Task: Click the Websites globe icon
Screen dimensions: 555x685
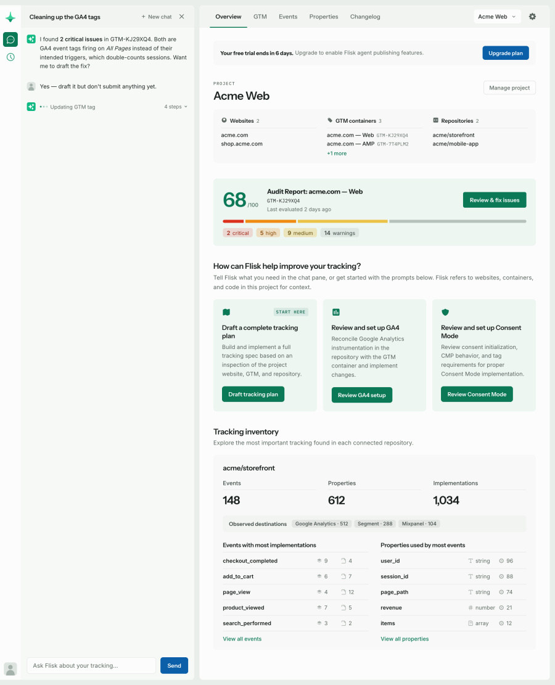Action: point(224,120)
